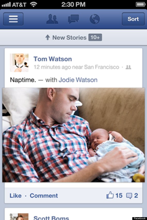
Task: Tap Tom Watson's profile picture
Action: [19, 63]
